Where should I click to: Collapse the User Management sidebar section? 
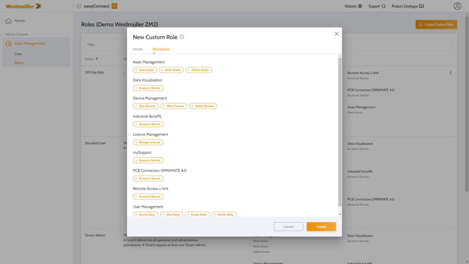click(66, 44)
